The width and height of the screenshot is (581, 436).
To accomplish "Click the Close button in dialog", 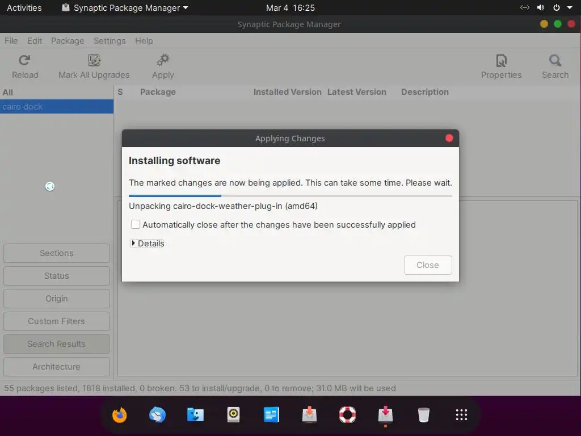I will 428,265.
